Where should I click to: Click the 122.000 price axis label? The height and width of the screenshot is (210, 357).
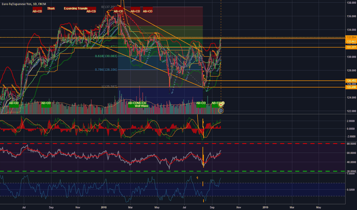(x=351, y=111)
